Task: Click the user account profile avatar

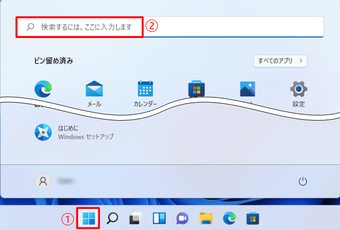Action: [43, 181]
